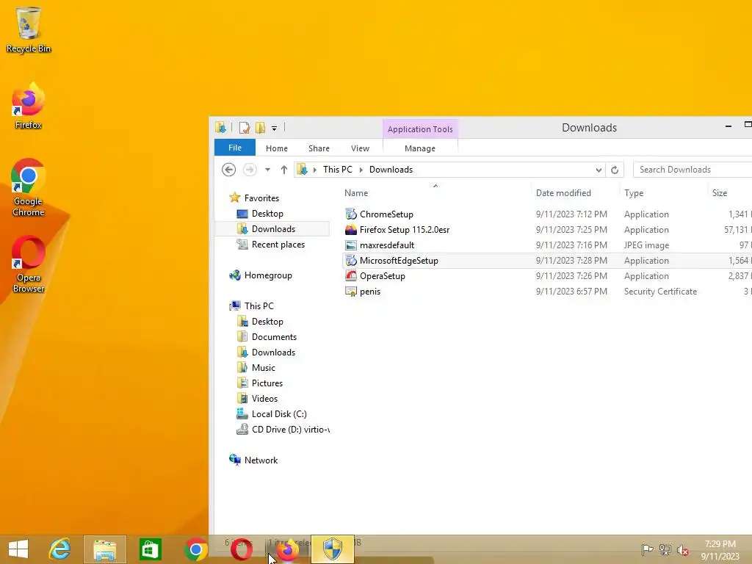The width and height of the screenshot is (752, 564).
Task: Open the Recycle Bin desktop icon
Action: click(29, 29)
